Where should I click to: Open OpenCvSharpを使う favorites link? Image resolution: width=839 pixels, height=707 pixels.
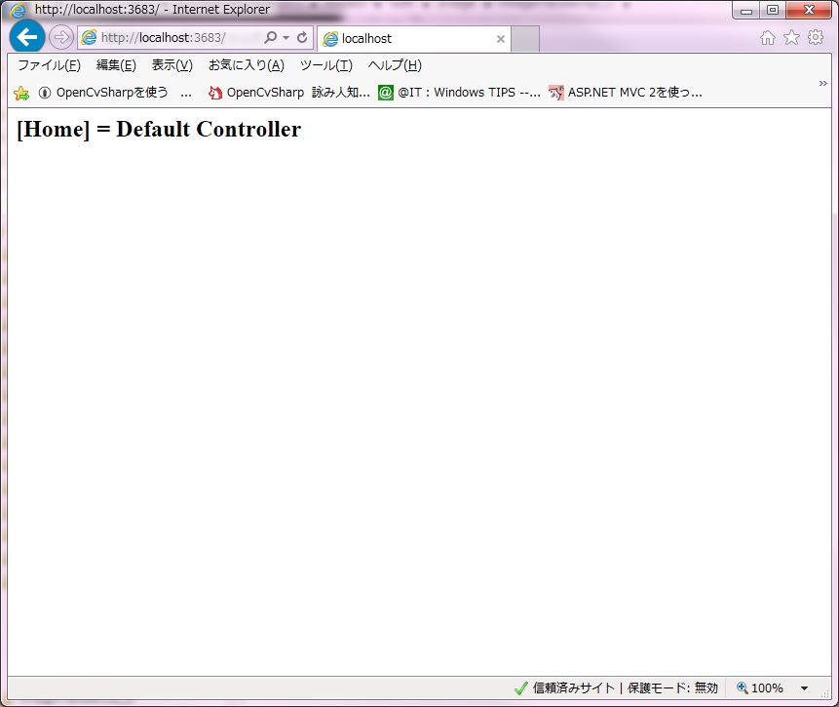[115, 93]
